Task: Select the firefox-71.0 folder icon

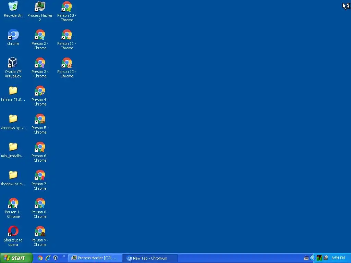Action: (13, 94)
